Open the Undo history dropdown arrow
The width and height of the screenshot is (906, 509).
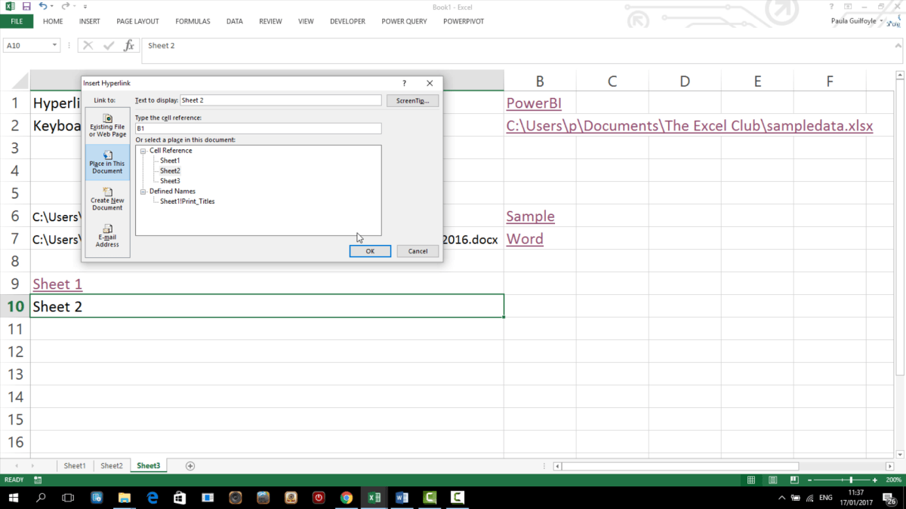[x=51, y=7]
